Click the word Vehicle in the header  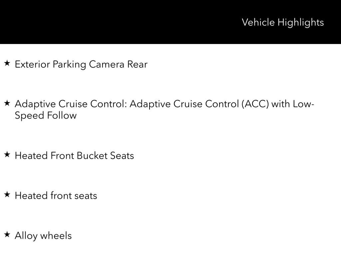tap(258, 22)
